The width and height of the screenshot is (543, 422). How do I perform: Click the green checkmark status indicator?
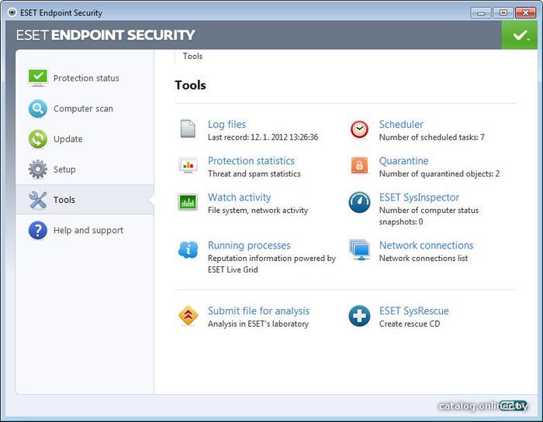pos(519,36)
